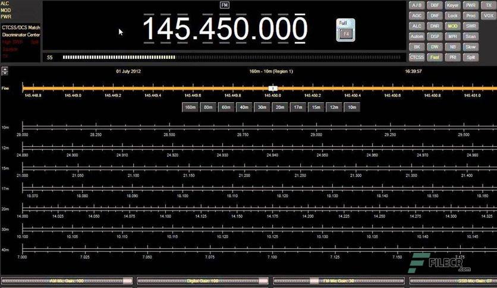
Task: Select the highlighted Fast tuning button
Action: (x=435, y=57)
